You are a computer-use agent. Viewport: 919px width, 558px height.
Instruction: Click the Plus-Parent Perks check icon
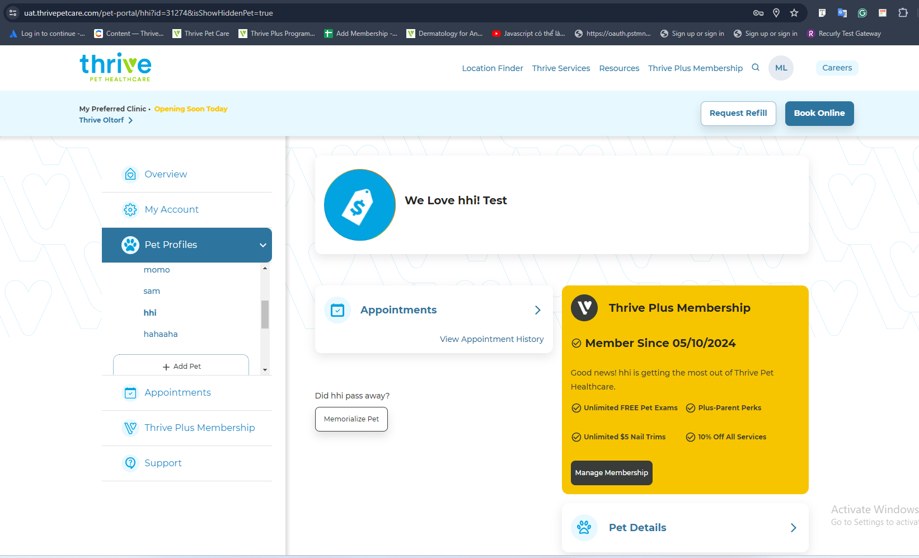click(x=691, y=408)
